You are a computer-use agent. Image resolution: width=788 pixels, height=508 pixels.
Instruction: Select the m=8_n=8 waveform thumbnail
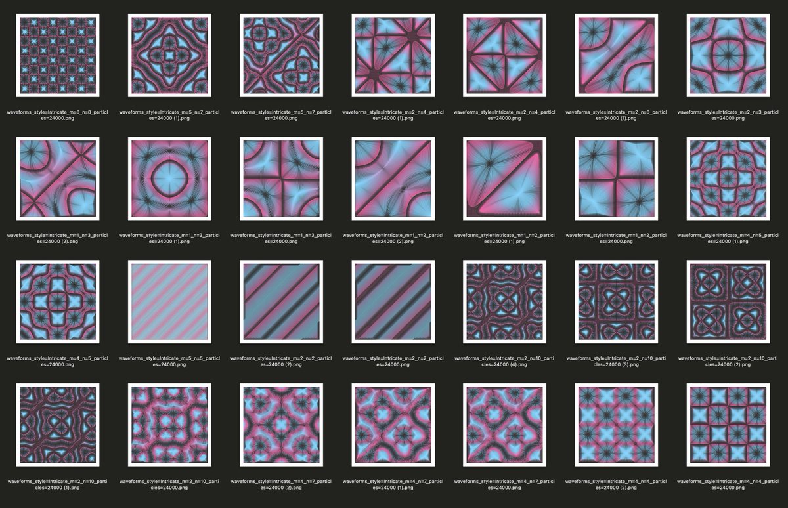click(58, 56)
